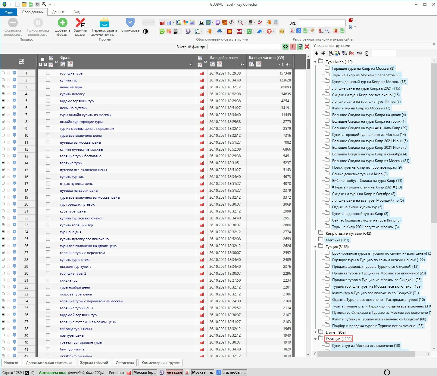
Task: Click the Дата добавления column header
Action: point(224,58)
